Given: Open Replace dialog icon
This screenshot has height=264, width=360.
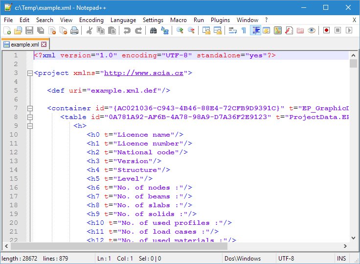Looking at the screenshot, I should (165, 30).
